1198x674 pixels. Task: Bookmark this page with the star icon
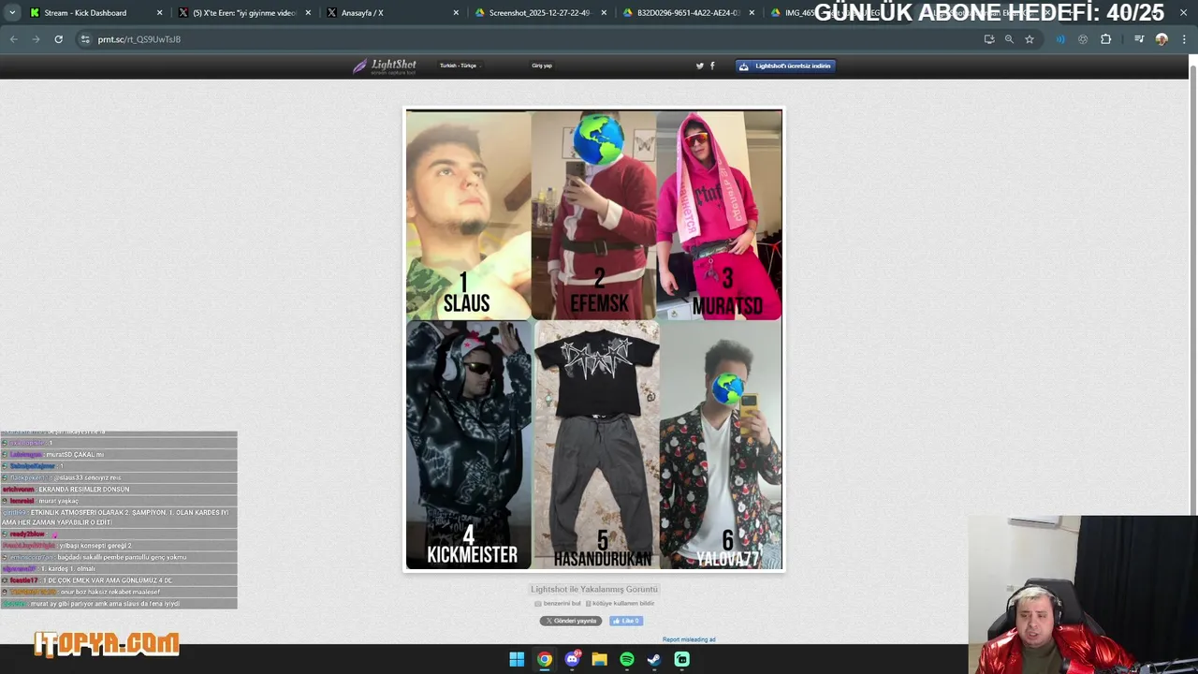point(1030,39)
